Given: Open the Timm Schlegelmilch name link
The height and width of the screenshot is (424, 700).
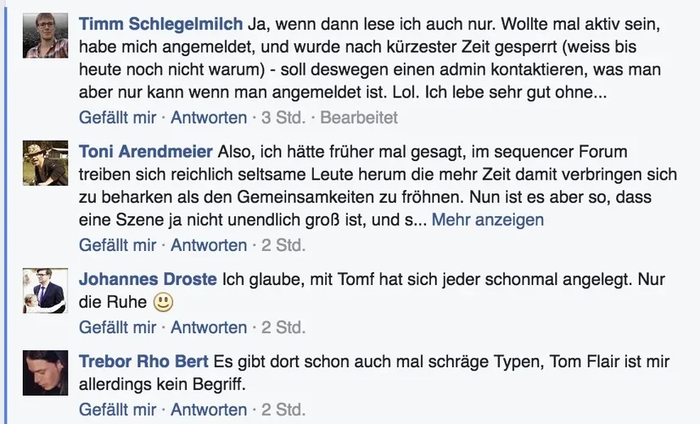Looking at the screenshot, I should 160,25.
